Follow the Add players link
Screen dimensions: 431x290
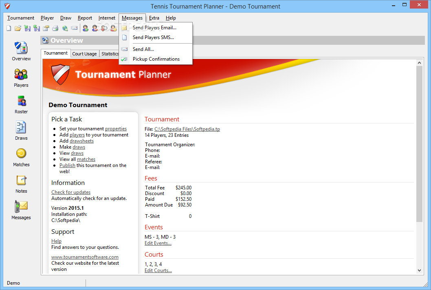click(x=77, y=135)
